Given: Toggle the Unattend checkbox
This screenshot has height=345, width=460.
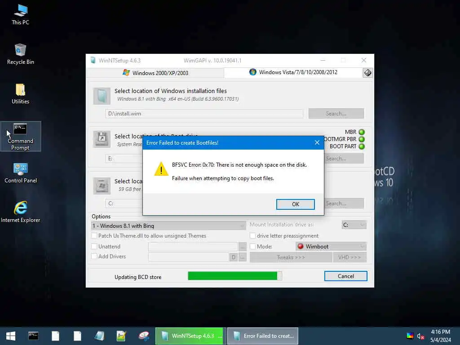Looking at the screenshot, I should pos(94,247).
